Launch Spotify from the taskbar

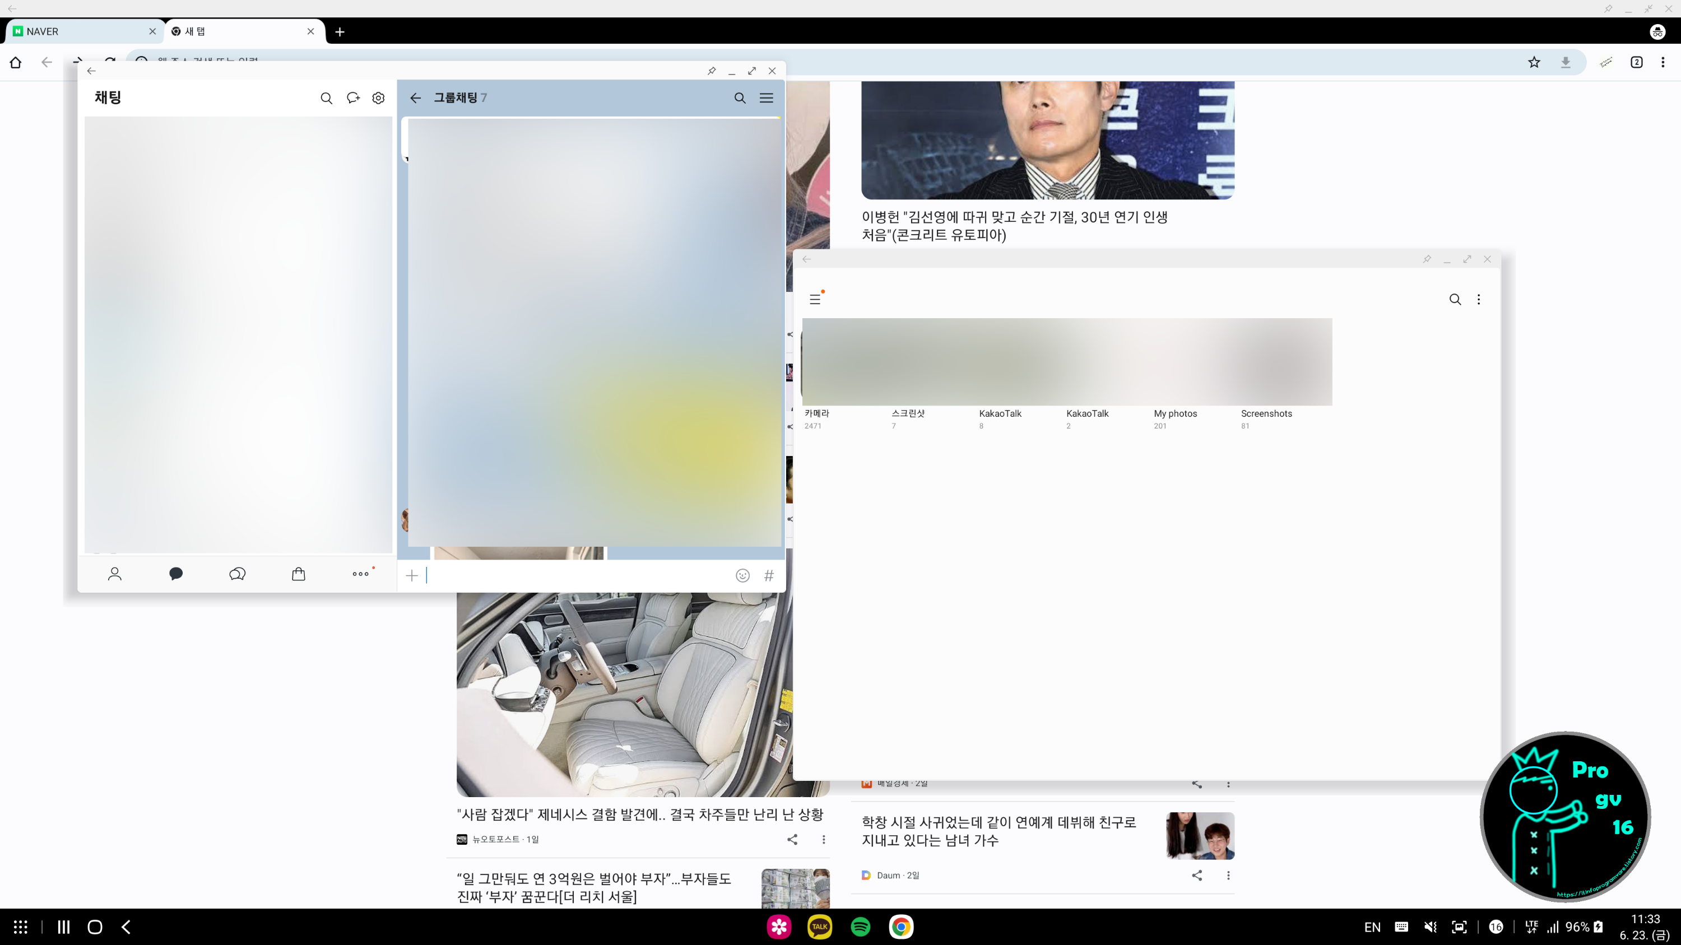(x=860, y=927)
